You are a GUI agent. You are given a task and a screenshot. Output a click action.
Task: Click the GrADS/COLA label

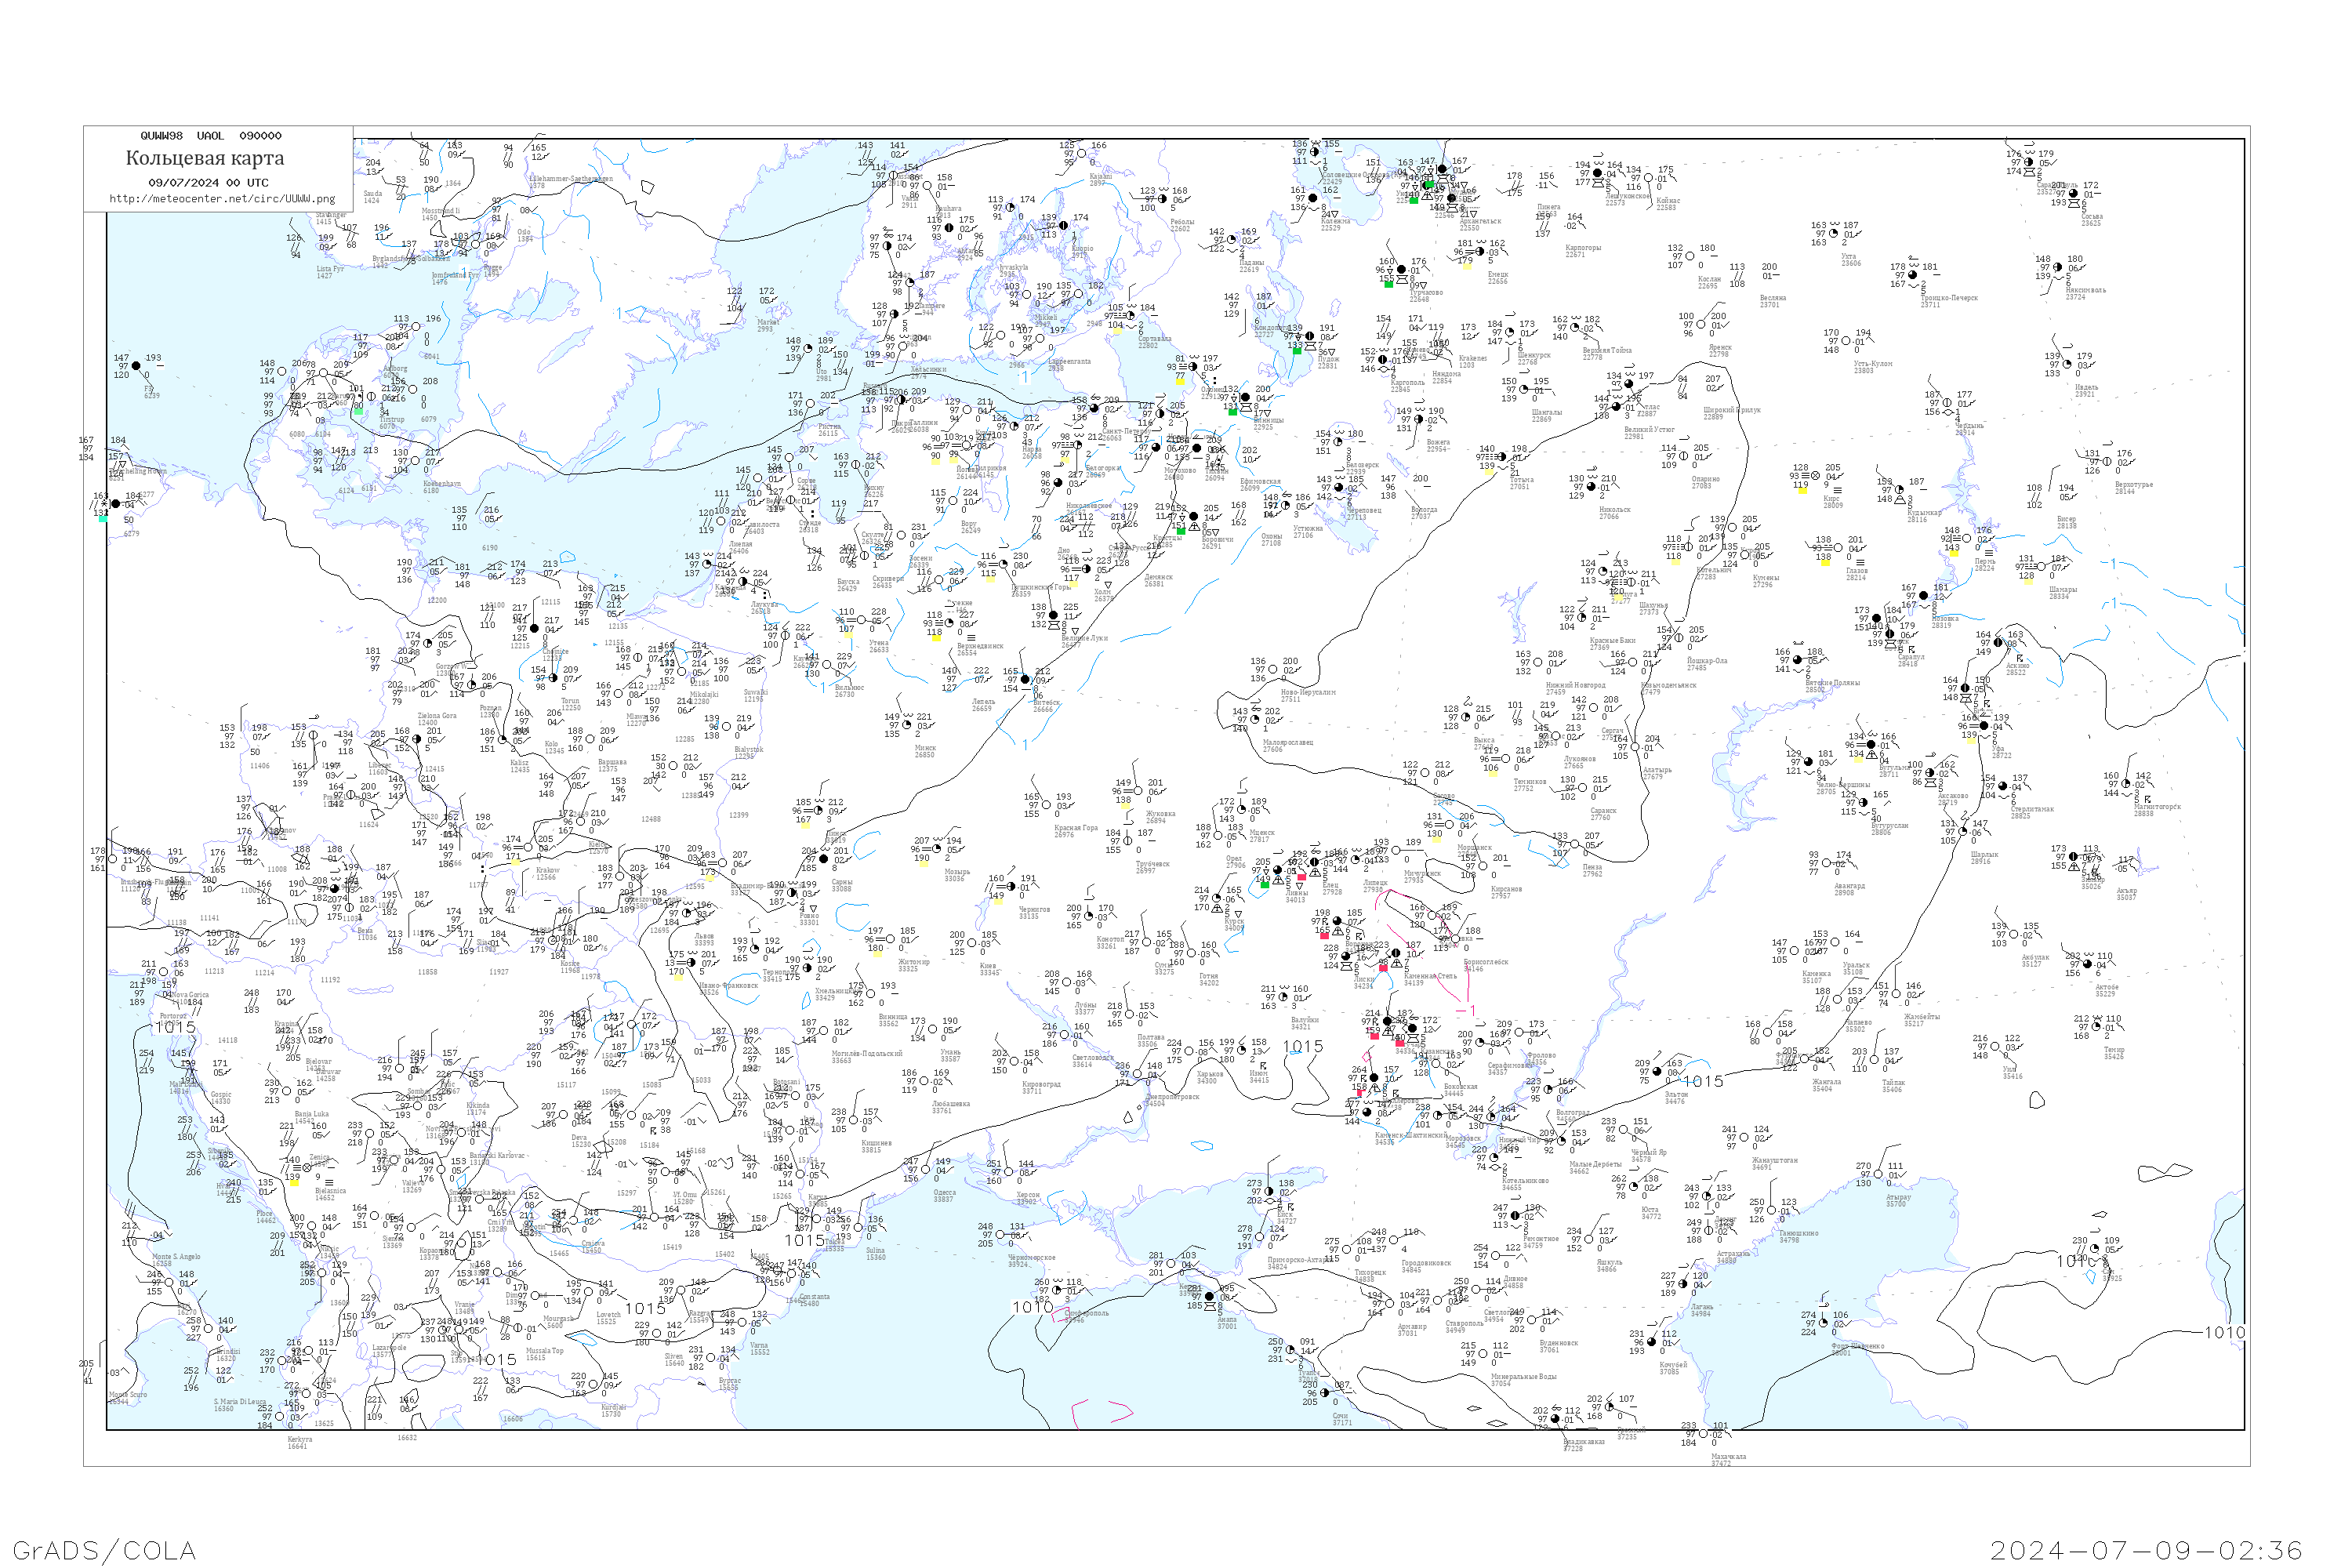point(104,1550)
